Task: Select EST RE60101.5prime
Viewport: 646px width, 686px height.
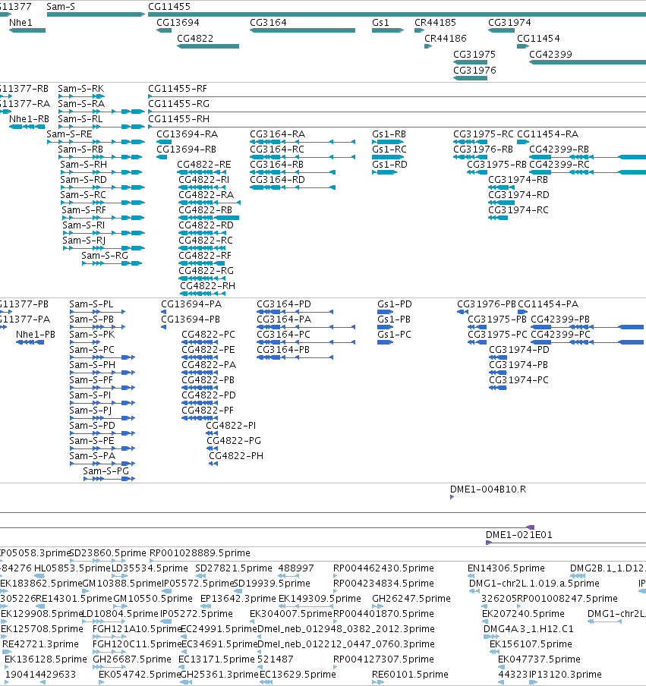Action: point(410,675)
